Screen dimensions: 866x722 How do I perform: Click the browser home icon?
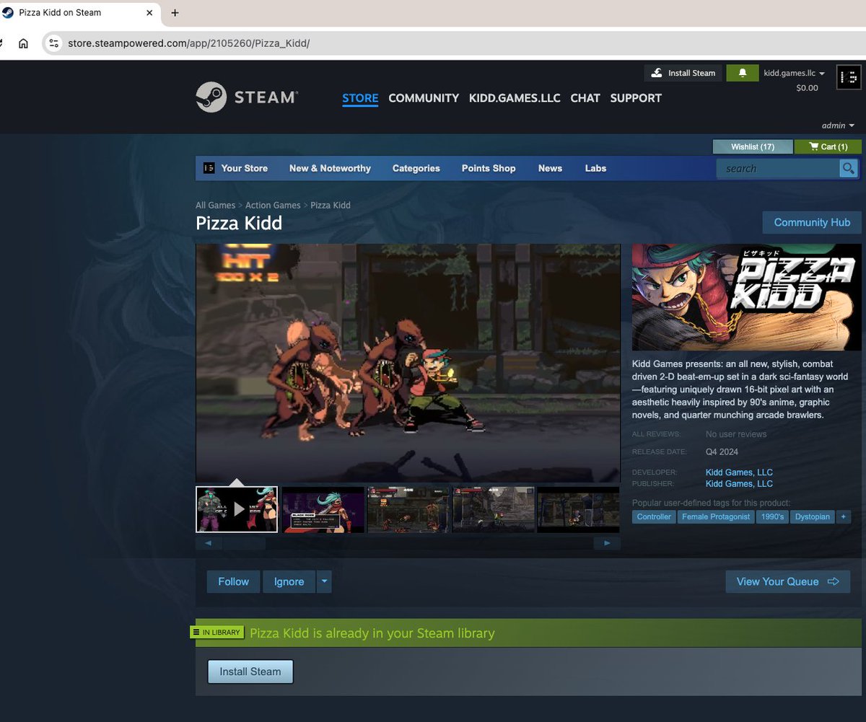point(23,43)
